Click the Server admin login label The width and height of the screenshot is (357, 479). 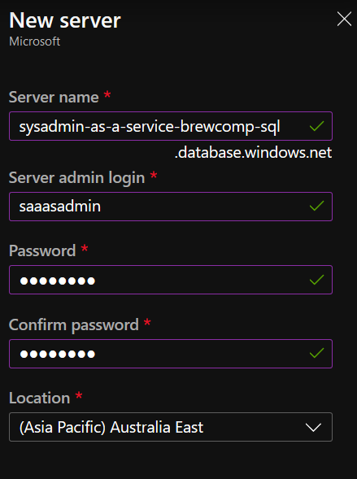coord(77,178)
